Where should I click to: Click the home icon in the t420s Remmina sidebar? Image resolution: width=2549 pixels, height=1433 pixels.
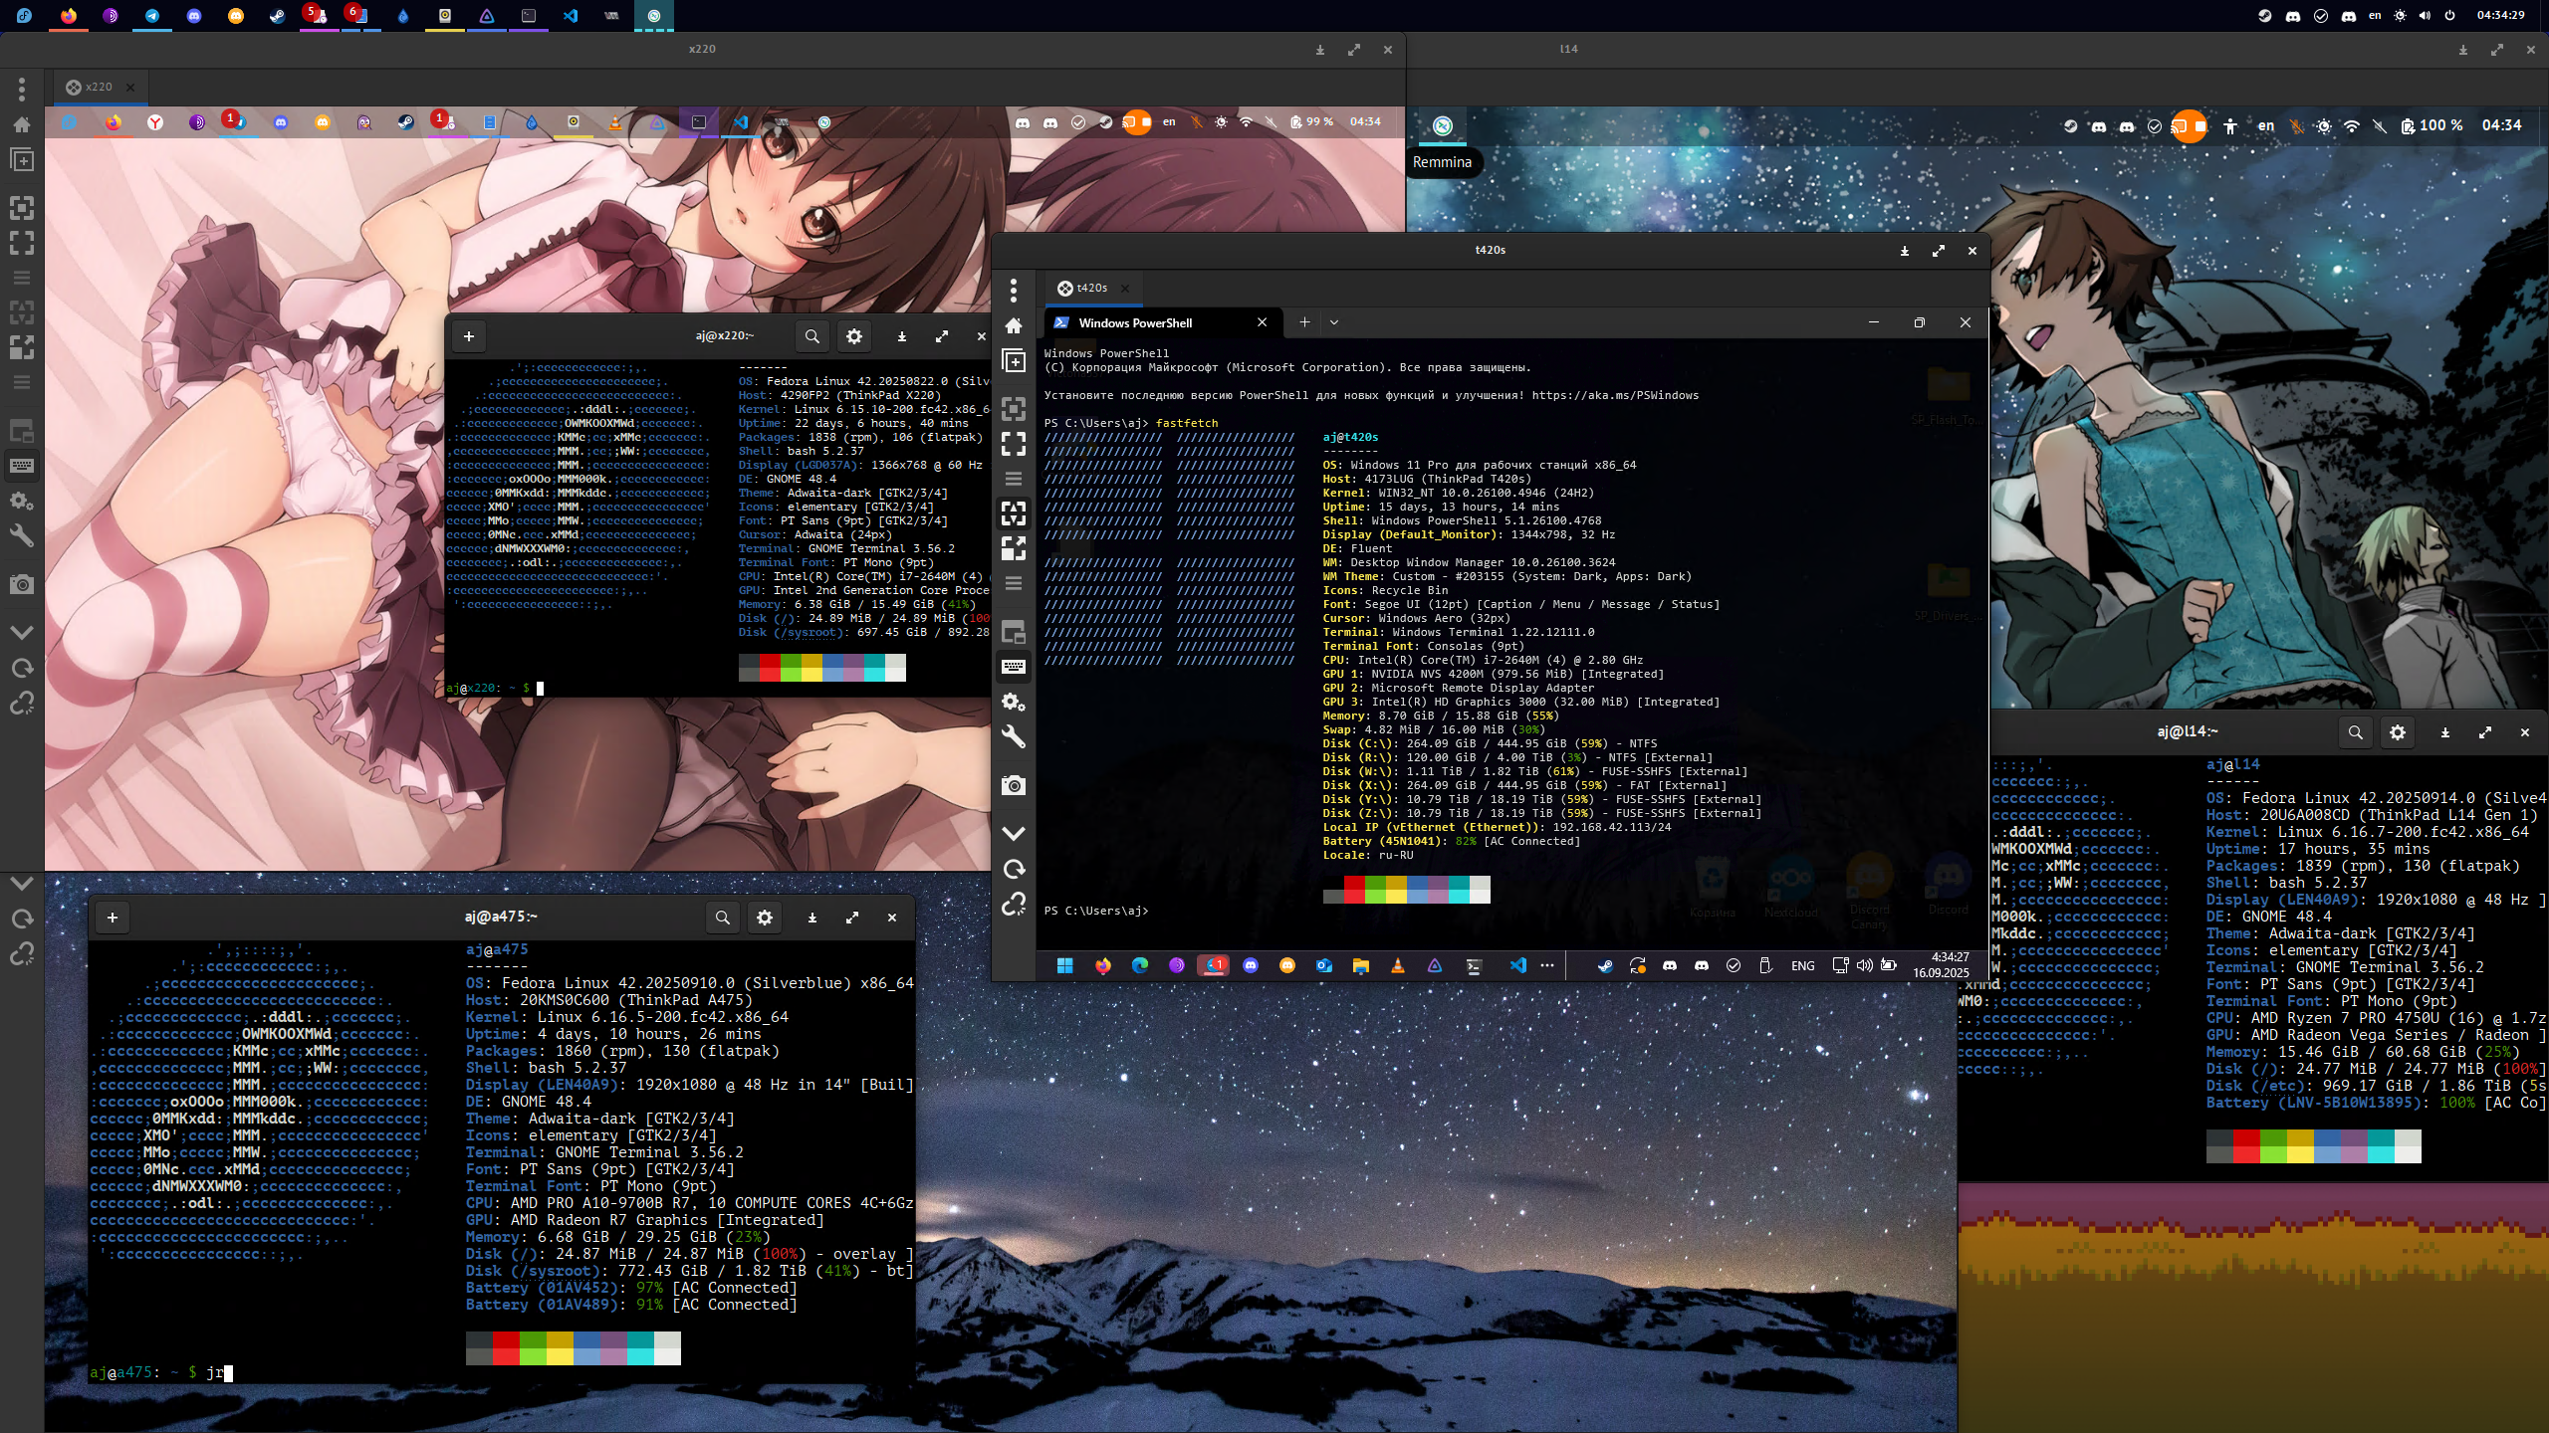tap(1014, 325)
